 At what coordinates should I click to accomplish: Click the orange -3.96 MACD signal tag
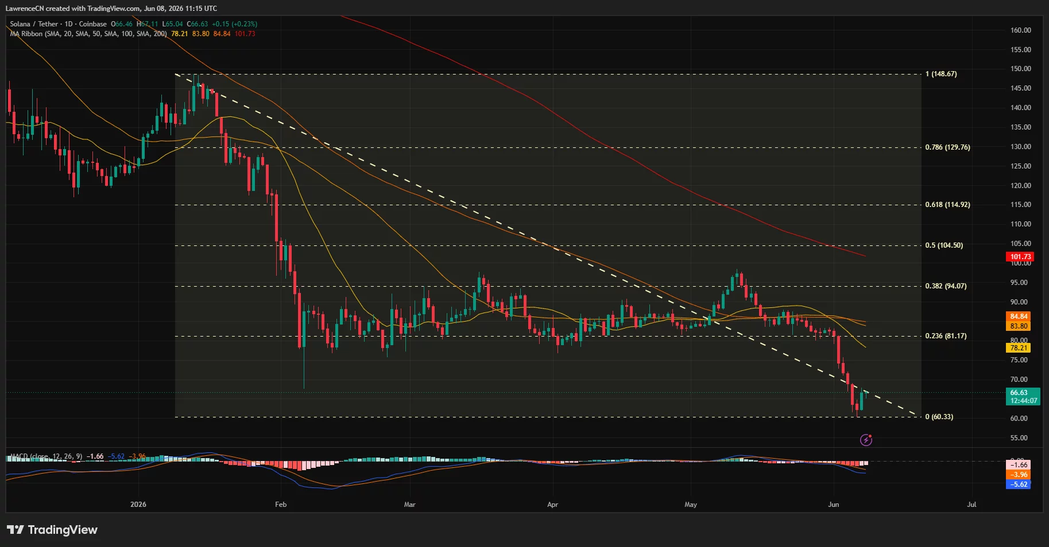1019,475
